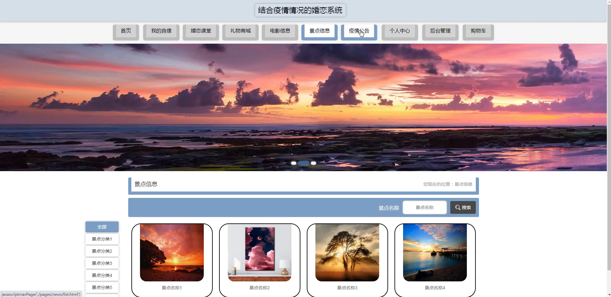Screen dimensions: 611x297
Task: Open 婚恋课堂 in the navigation bar
Action: [x=201, y=32]
